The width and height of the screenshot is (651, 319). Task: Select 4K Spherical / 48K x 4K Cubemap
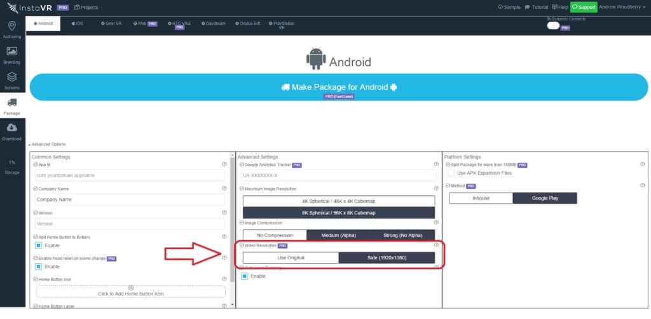tap(339, 201)
